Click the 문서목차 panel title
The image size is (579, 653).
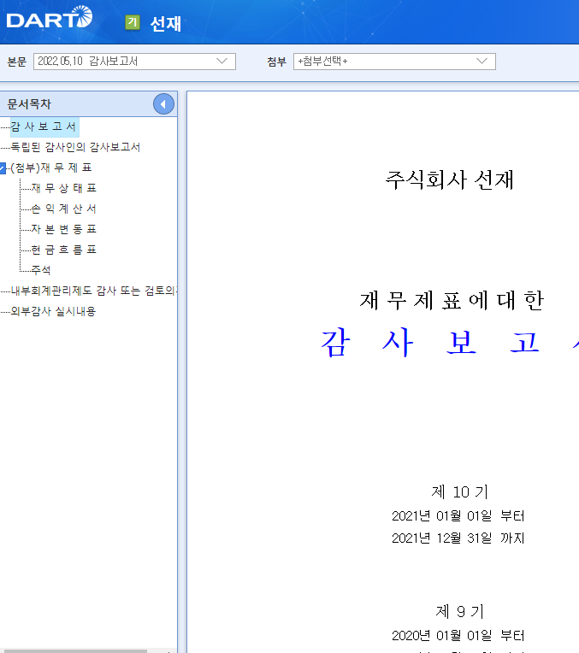[x=29, y=104]
